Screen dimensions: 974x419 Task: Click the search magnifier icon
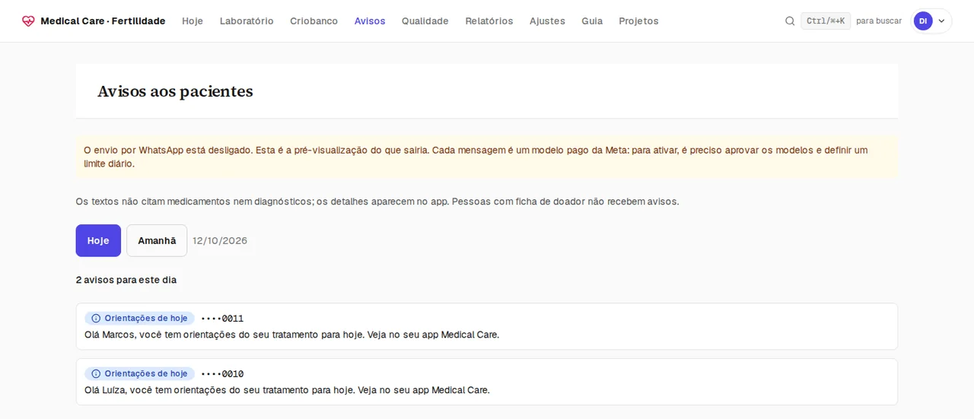click(790, 21)
